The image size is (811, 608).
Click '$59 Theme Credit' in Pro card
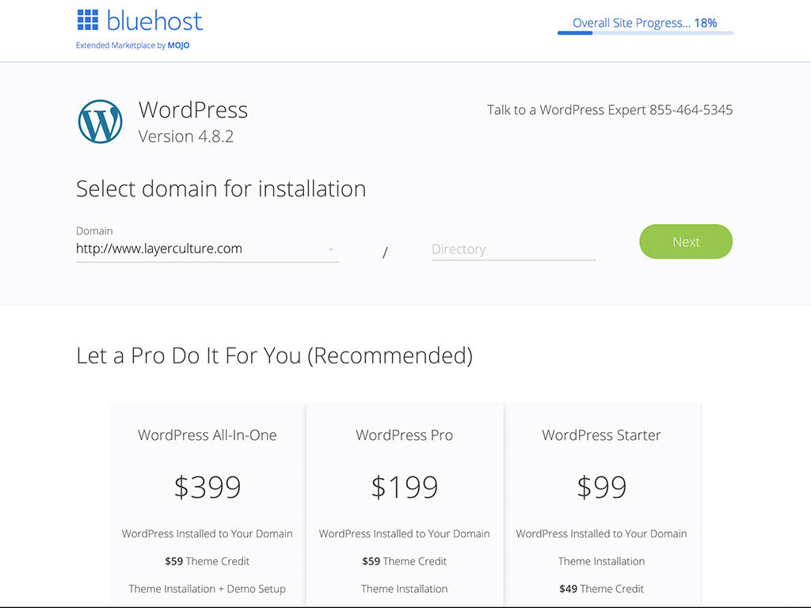click(405, 561)
